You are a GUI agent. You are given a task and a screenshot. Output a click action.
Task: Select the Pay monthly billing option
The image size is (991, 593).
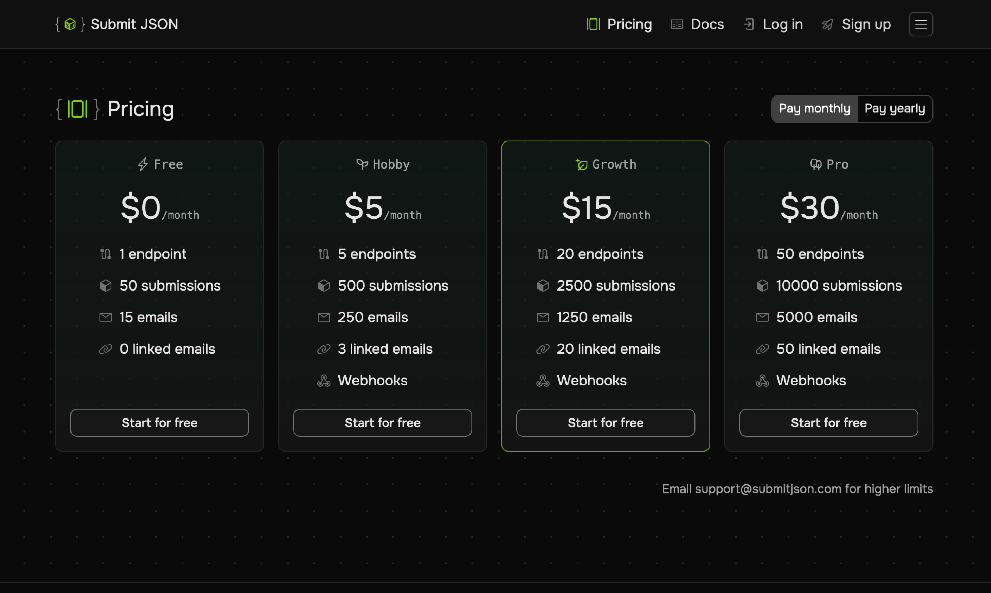tap(814, 109)
